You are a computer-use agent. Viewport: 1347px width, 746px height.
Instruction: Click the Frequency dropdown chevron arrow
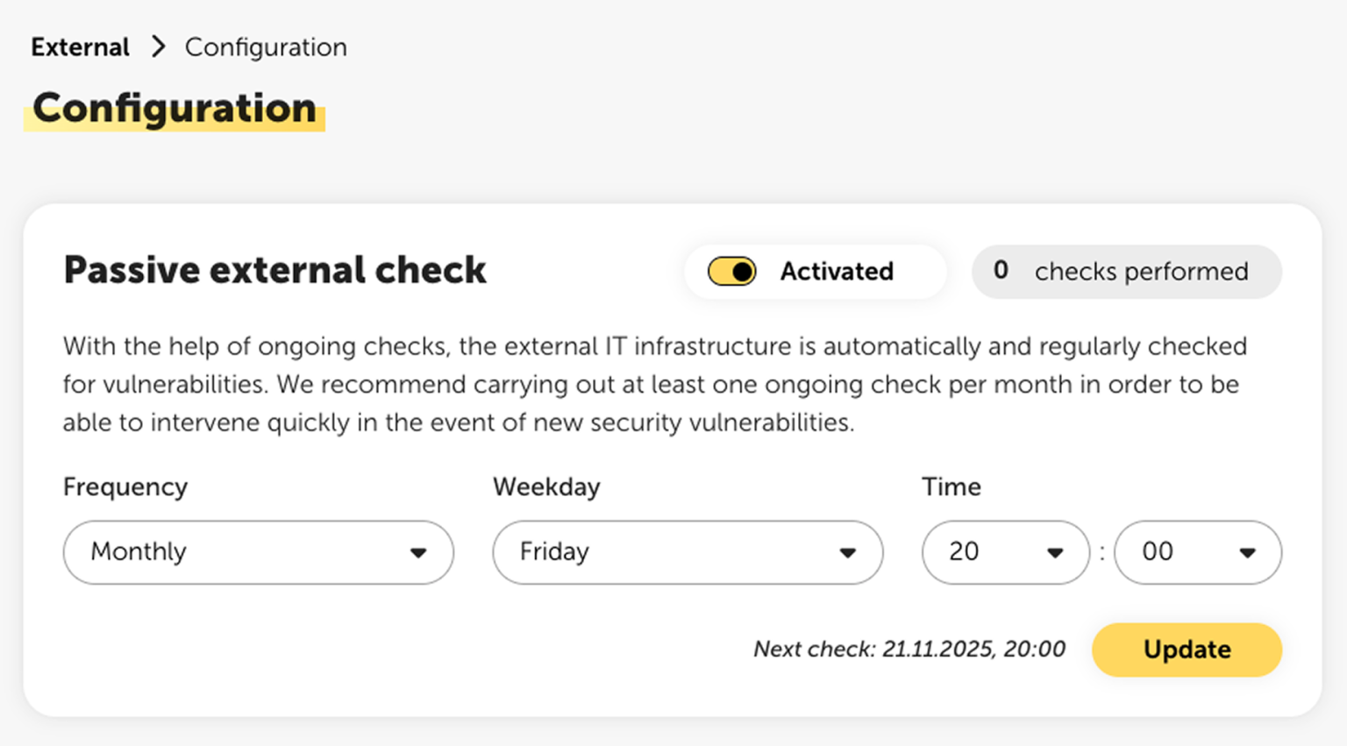point(419,552)
